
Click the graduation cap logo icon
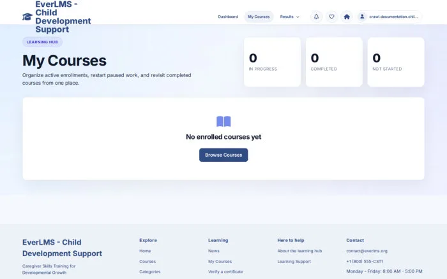point(27,17)
